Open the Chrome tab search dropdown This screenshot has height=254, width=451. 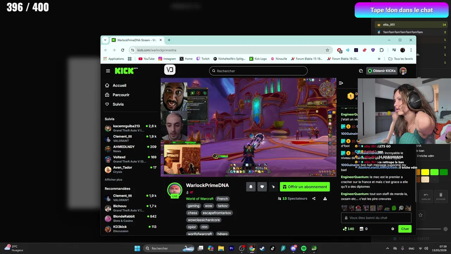[x=105, y=40]
